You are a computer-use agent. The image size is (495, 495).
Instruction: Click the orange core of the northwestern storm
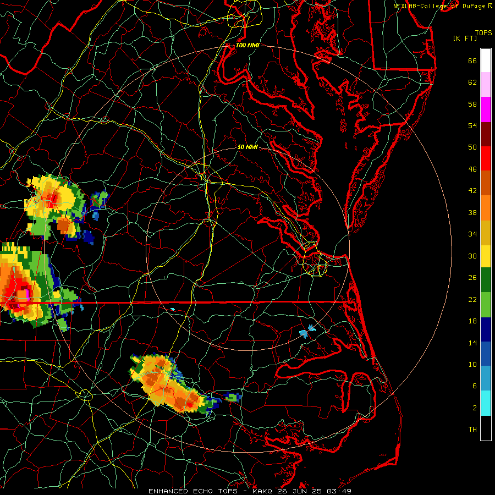click(63, 225)
